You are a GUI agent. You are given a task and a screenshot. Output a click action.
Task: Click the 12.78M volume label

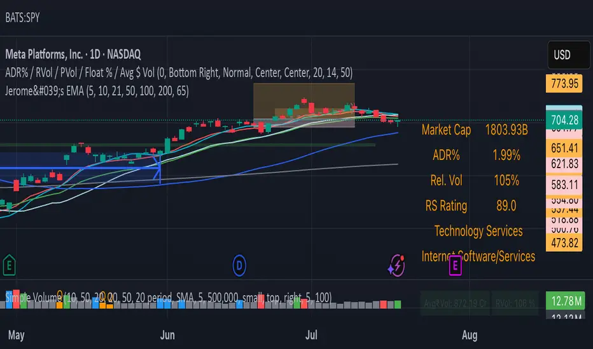[566, 301]
